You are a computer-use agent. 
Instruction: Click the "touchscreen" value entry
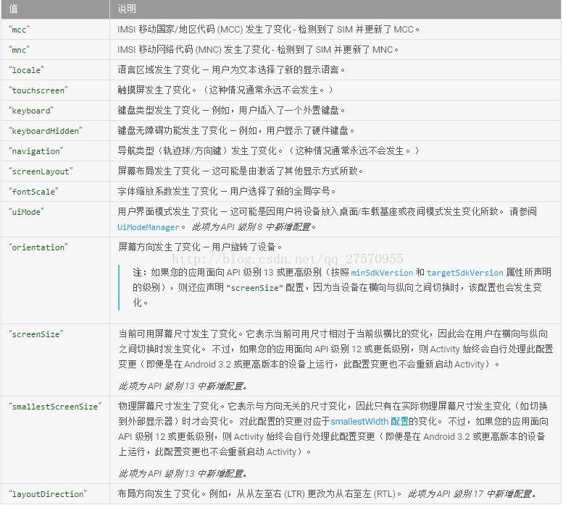38,90
